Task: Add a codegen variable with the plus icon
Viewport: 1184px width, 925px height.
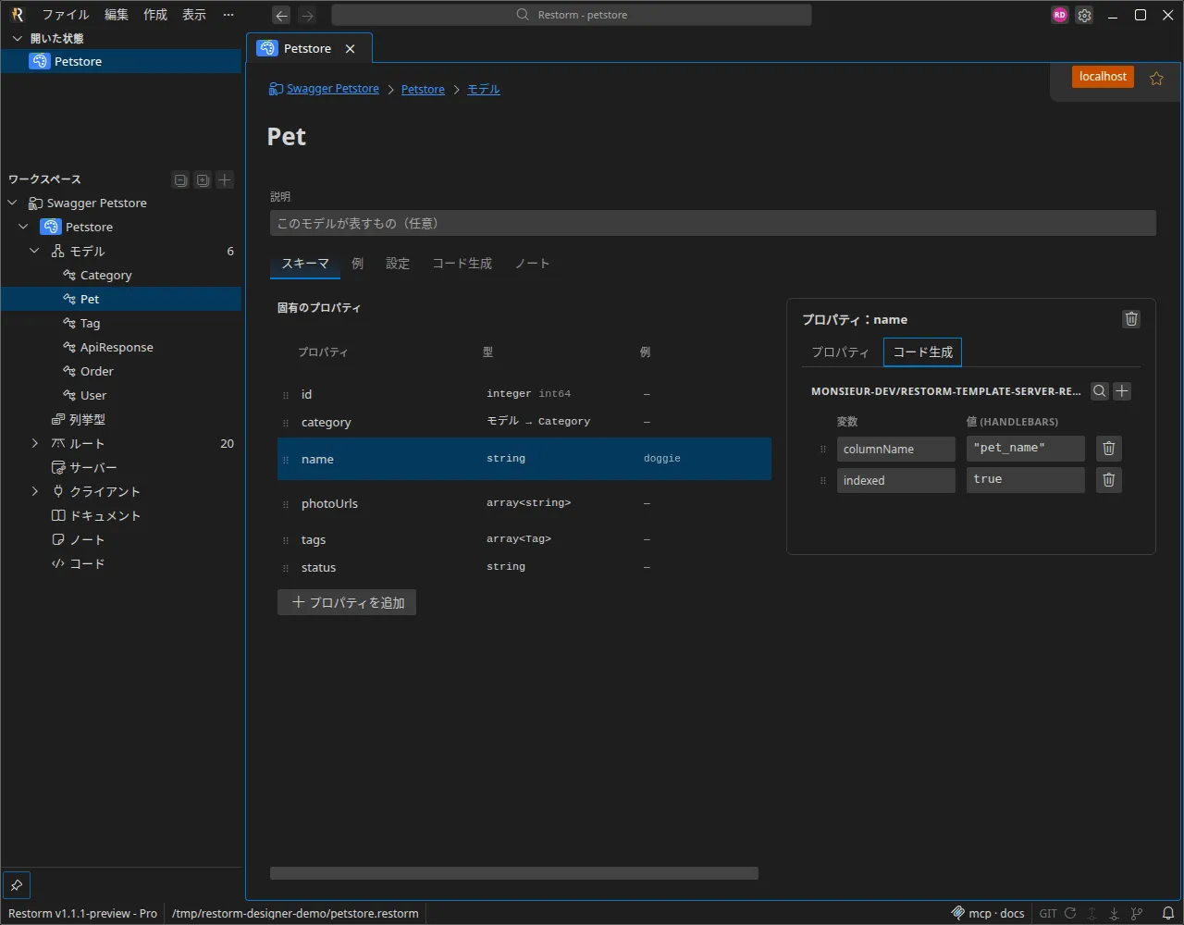Action: 1122,391
